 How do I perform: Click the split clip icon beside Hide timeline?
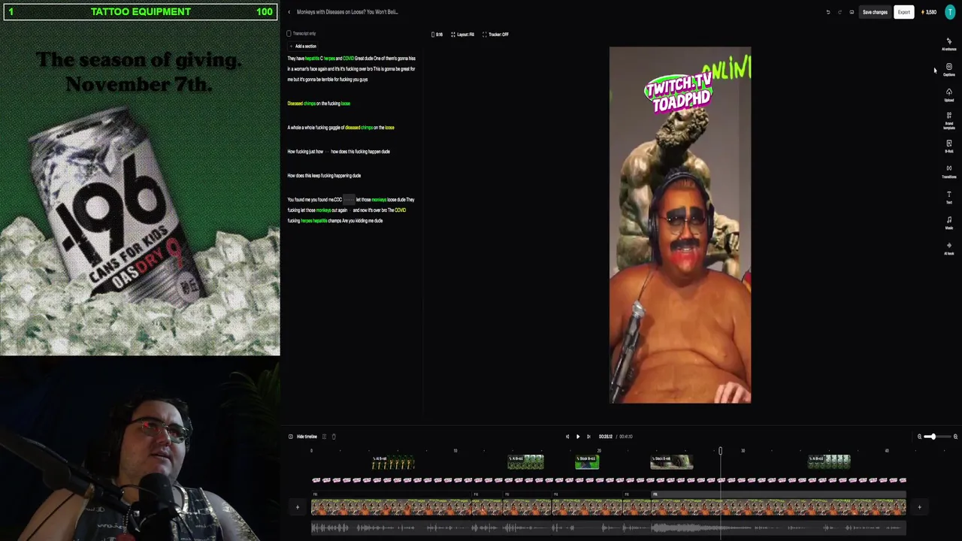324,437
